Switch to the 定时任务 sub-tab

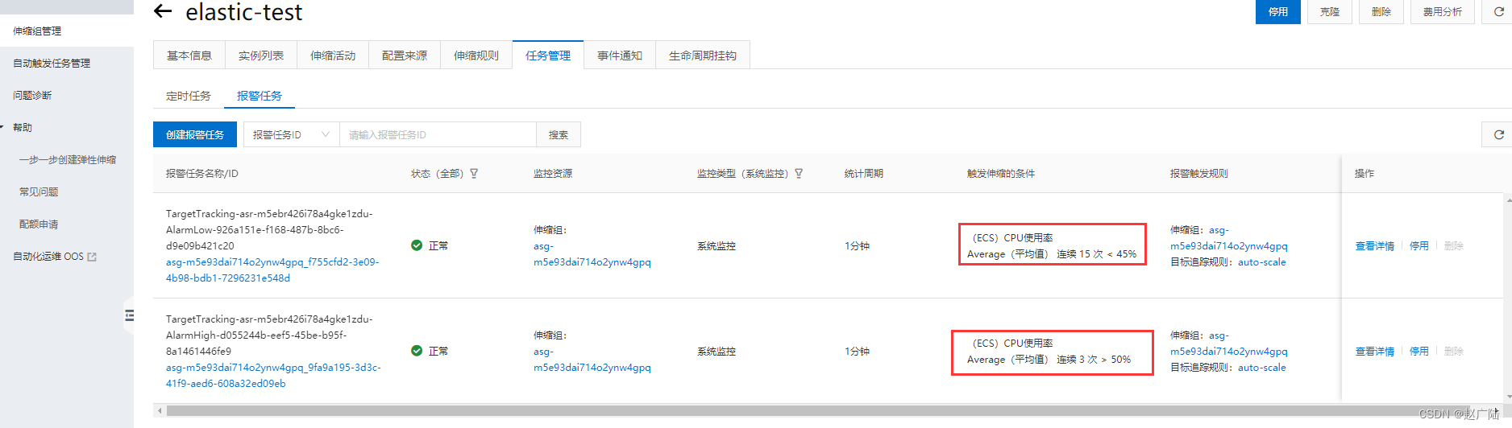coord(189,96)
